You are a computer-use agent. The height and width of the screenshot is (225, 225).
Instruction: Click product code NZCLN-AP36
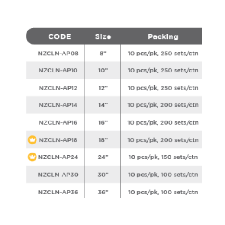[x=58, y=192]
